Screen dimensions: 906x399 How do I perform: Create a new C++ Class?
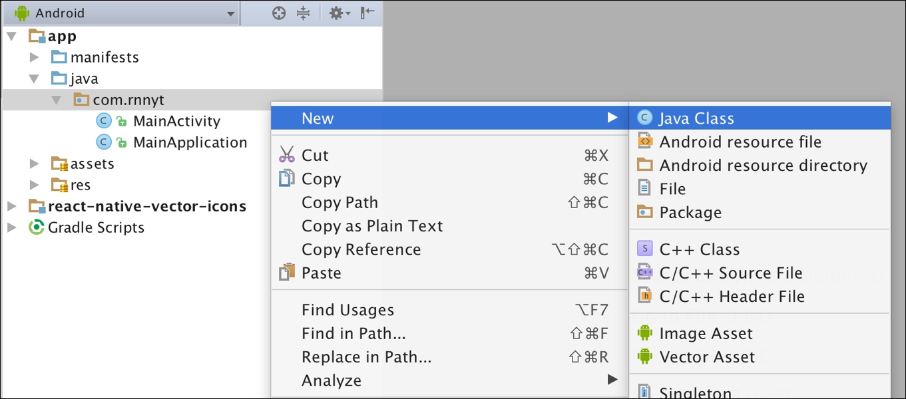coord(760,249)
